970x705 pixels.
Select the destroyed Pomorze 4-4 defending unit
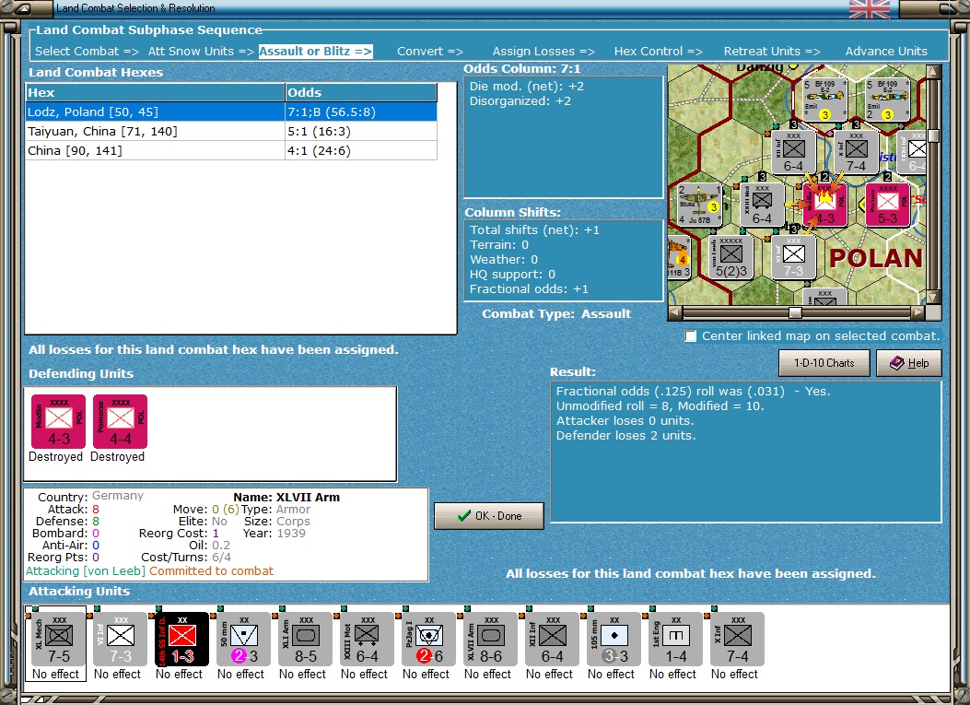tap(120, 421)
